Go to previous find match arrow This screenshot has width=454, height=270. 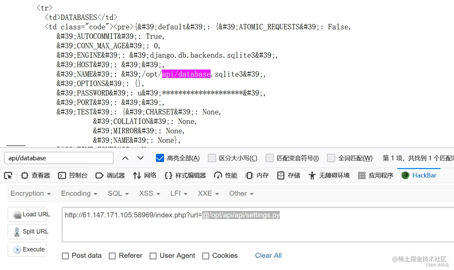click(125, 158)
